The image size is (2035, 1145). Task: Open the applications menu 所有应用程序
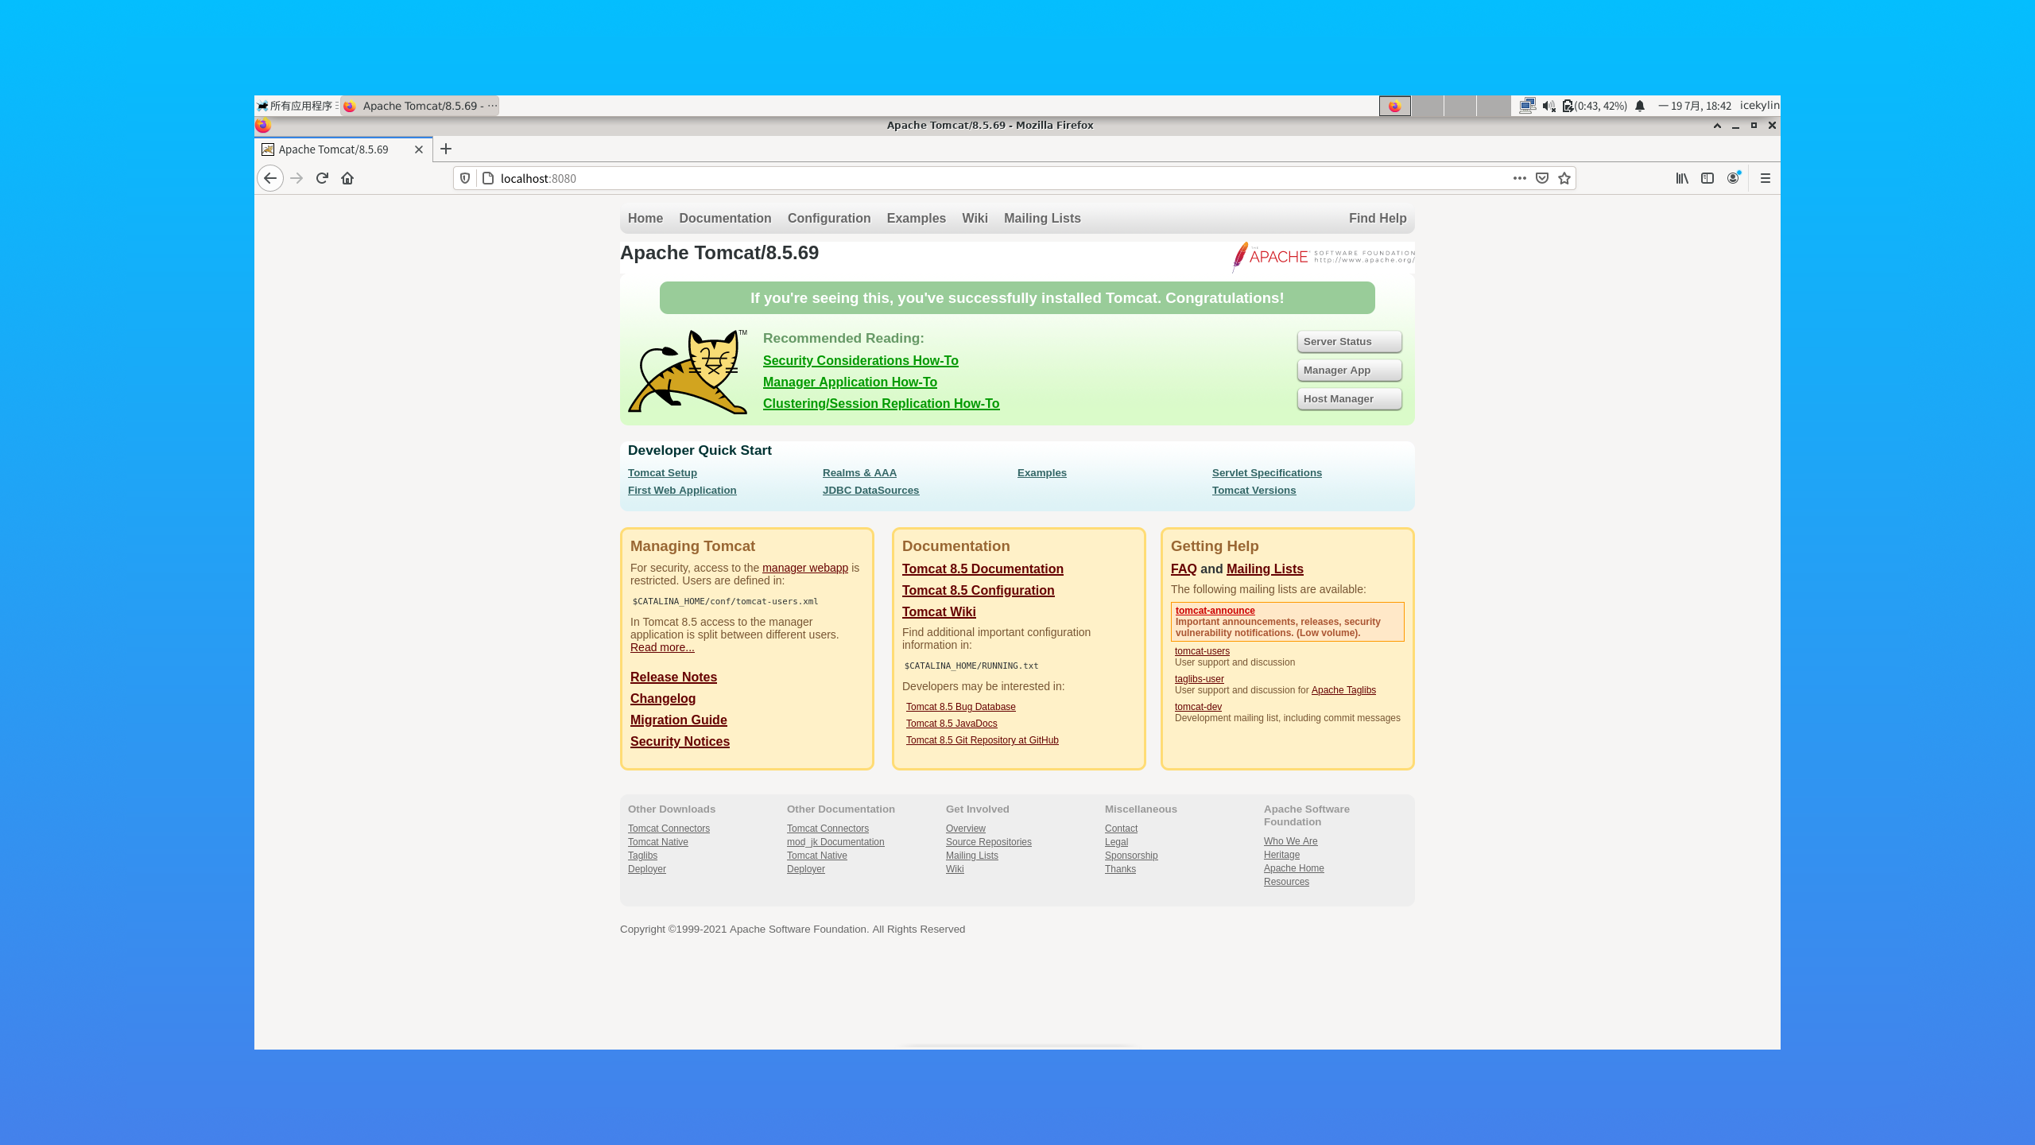tap(297, 106)
